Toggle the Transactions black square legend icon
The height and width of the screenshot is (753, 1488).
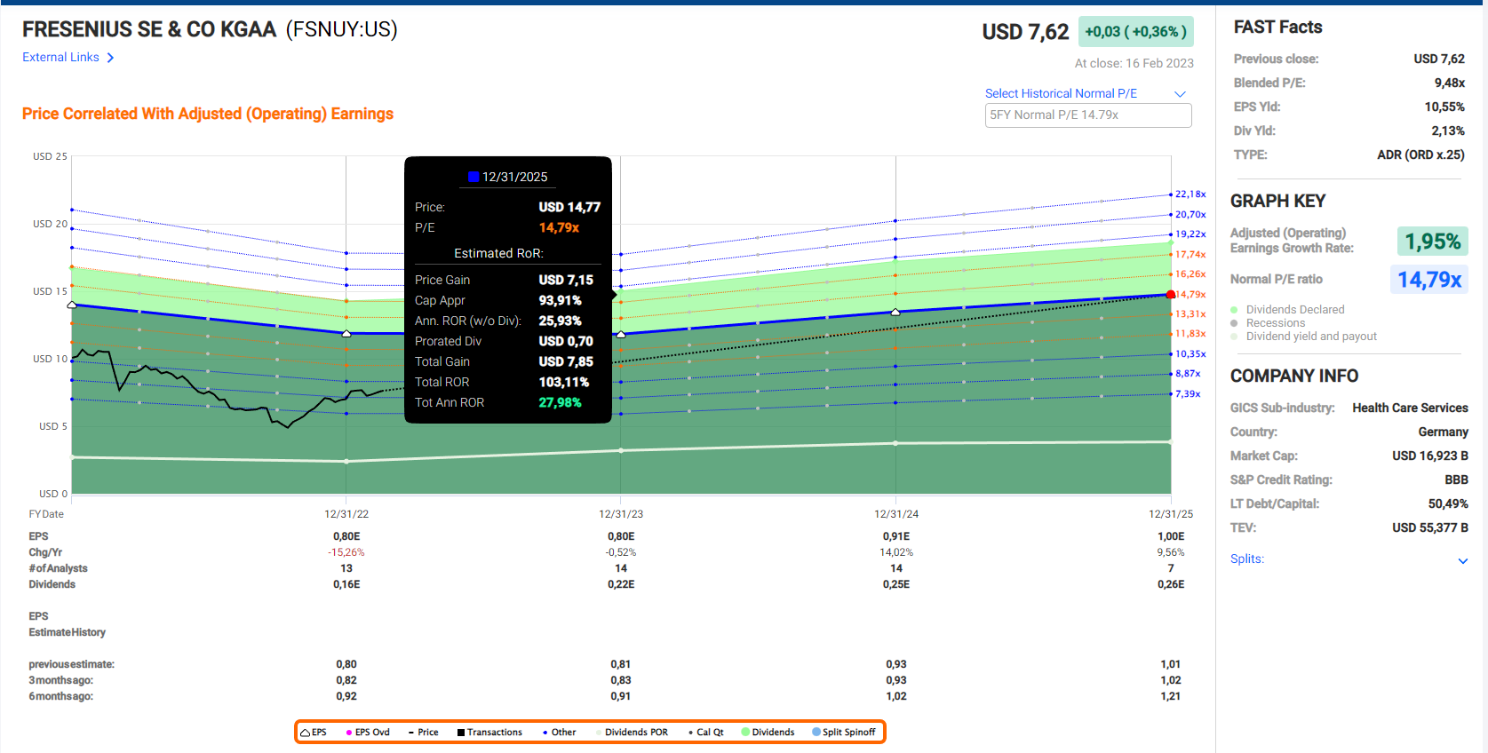(x=461, y=733)
